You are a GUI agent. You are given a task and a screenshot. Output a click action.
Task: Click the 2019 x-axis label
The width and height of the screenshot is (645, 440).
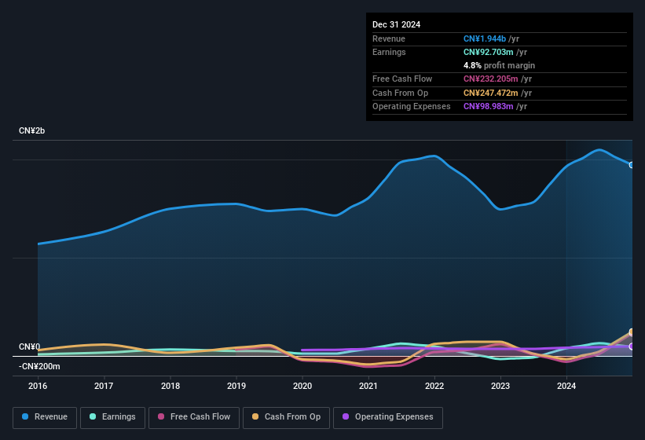pyautogui.click(x=236, y=386)
